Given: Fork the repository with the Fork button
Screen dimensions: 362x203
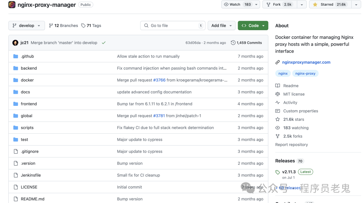Looking at the screenshot, I should [x=280, y=4].
